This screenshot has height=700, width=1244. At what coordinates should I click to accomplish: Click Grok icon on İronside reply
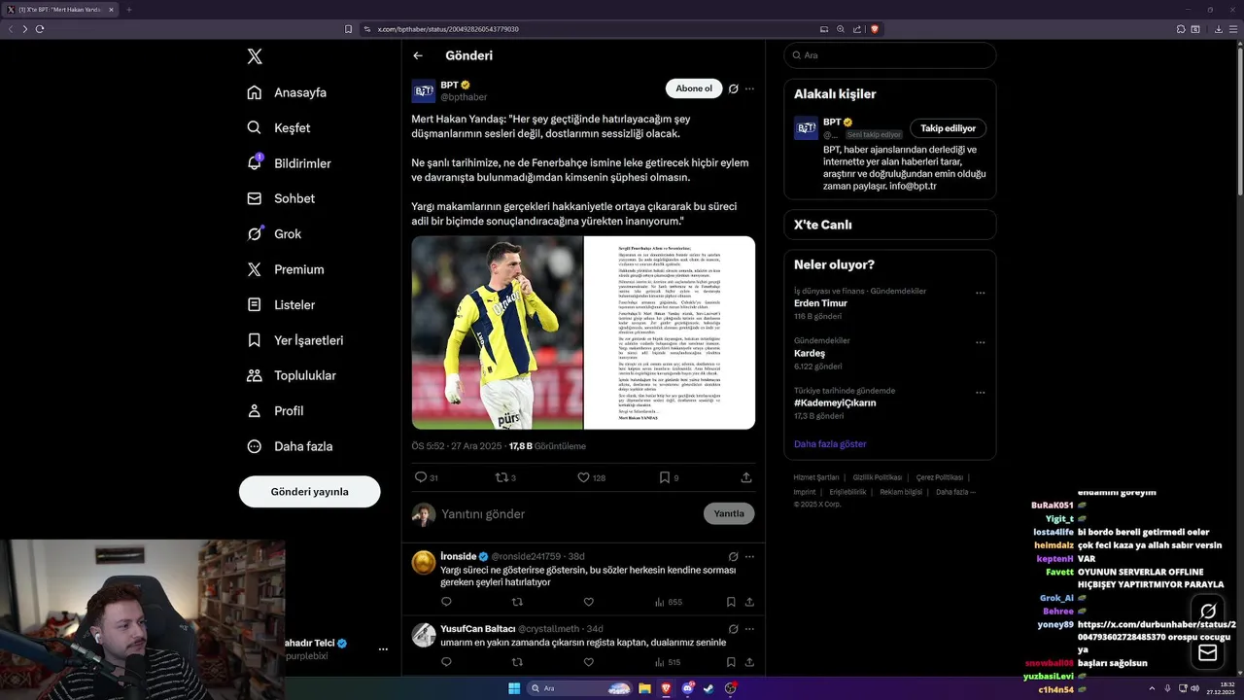(x=734, y=556)
